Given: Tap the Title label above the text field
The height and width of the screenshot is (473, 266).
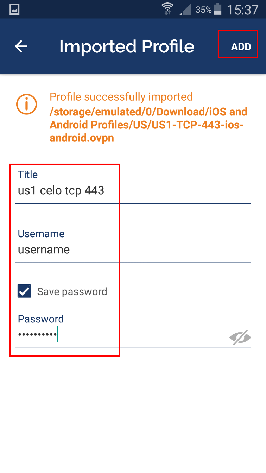Looking at the screenshot, I should click(28, 175).
